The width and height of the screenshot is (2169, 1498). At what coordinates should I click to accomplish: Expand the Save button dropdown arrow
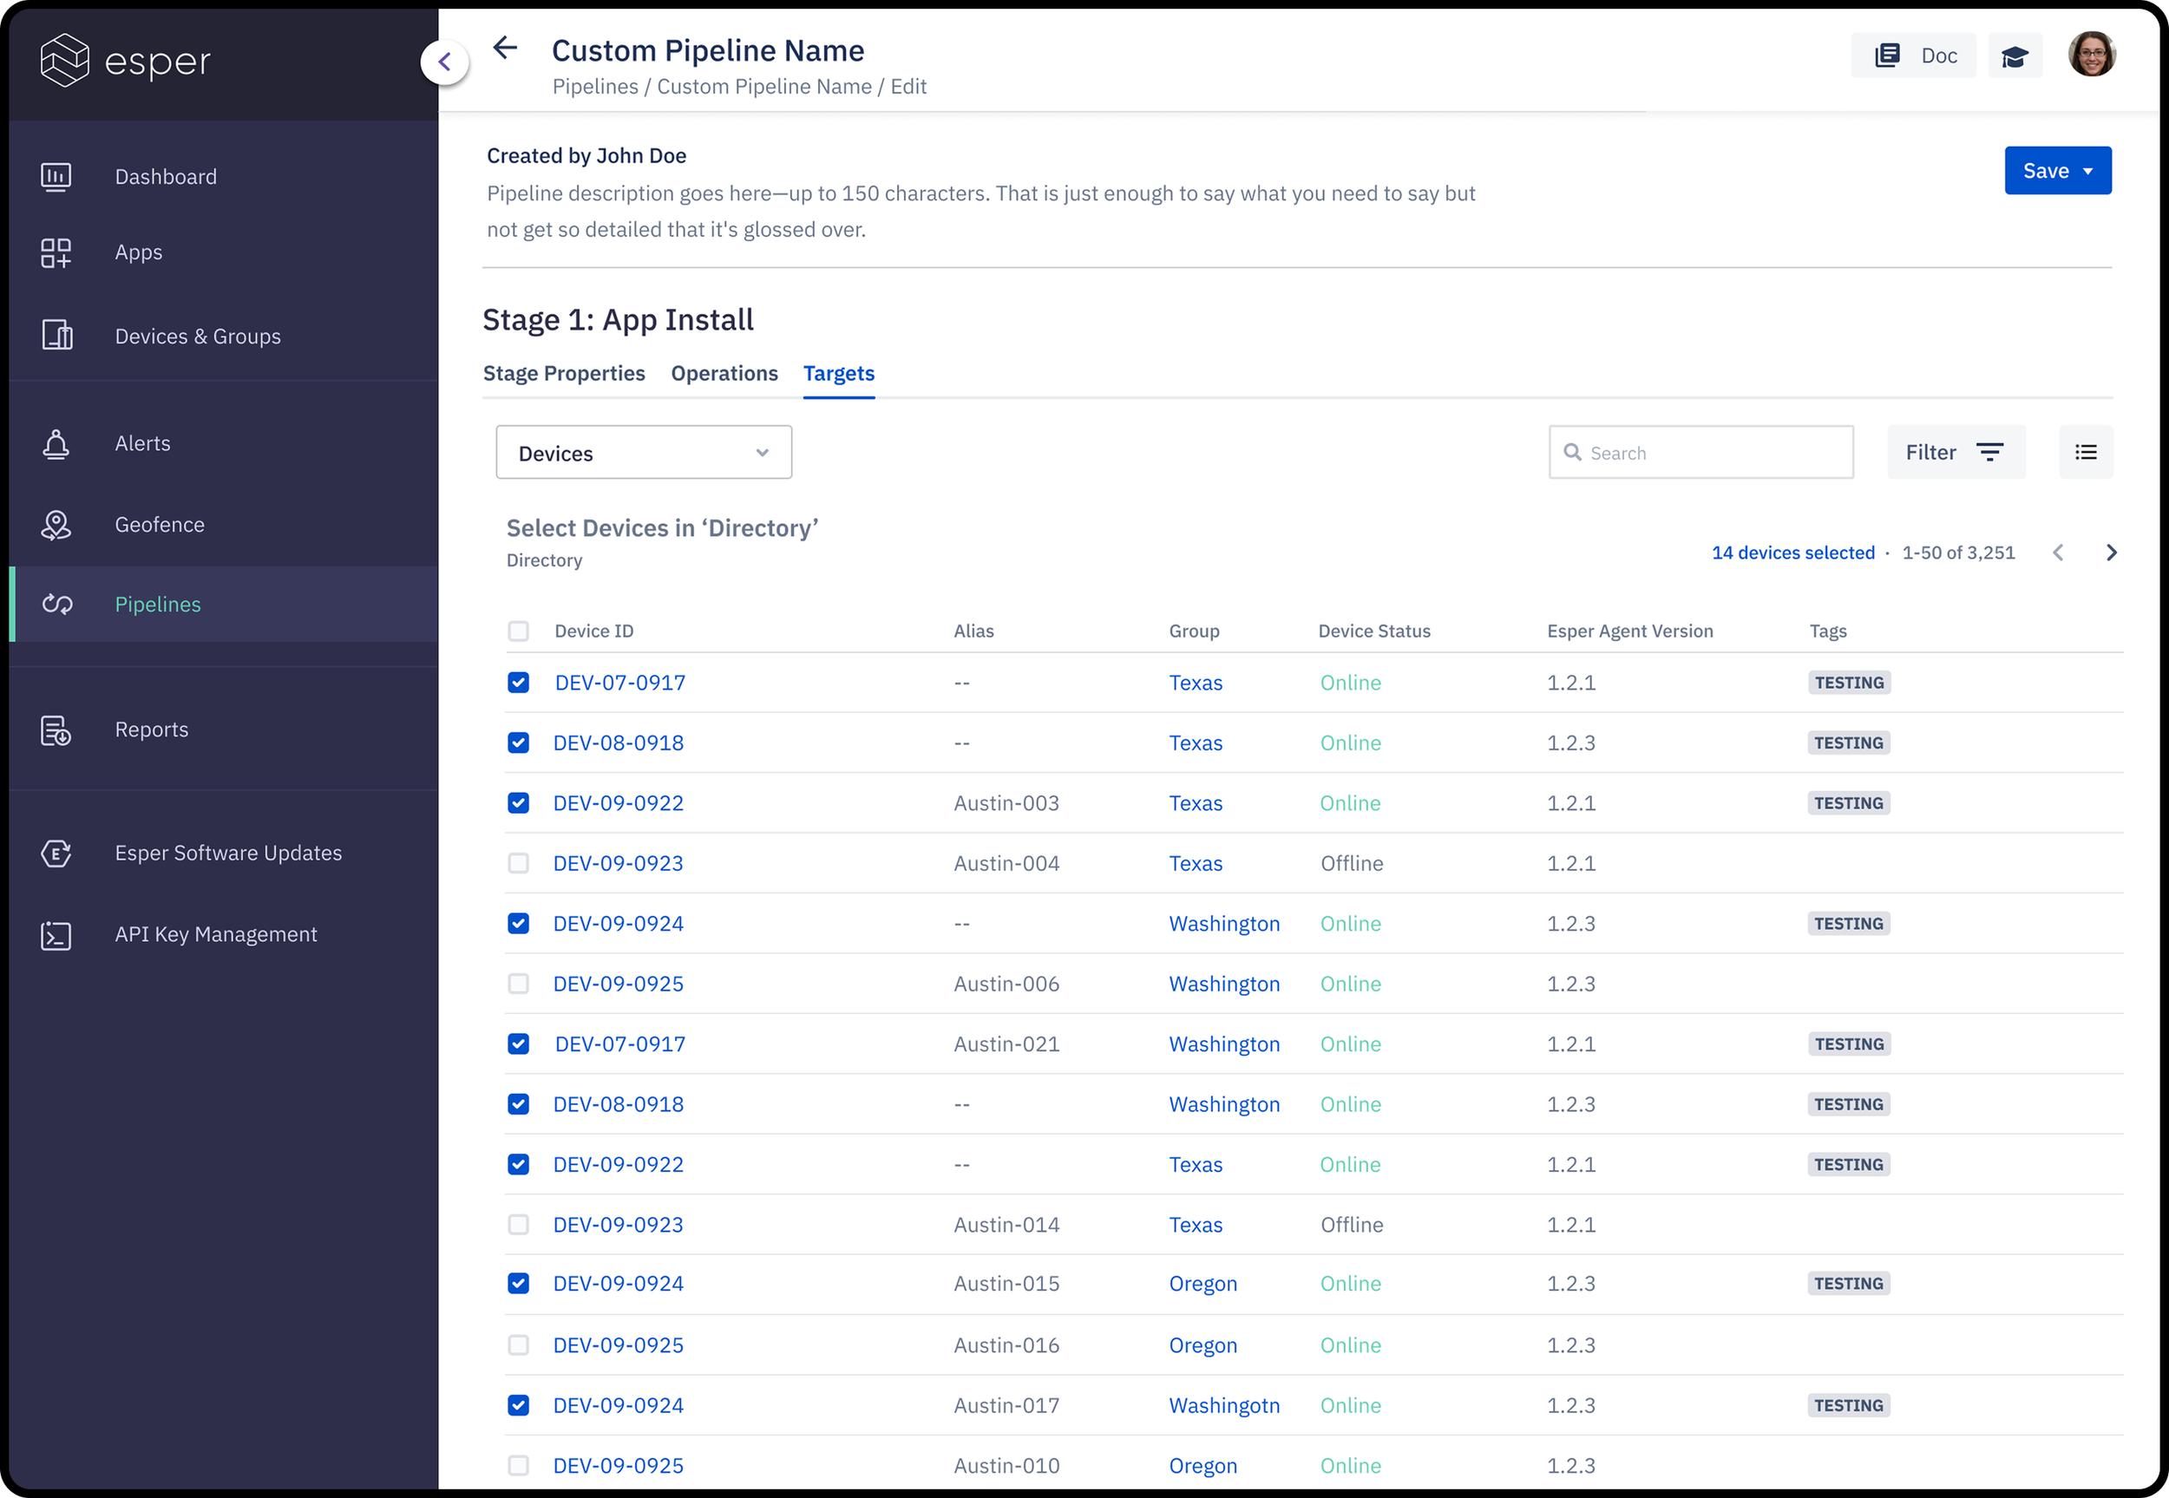tap(2087, 171)
